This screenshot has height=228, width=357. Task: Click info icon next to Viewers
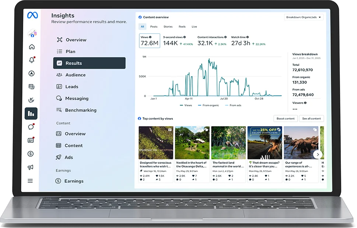point(305,103)
